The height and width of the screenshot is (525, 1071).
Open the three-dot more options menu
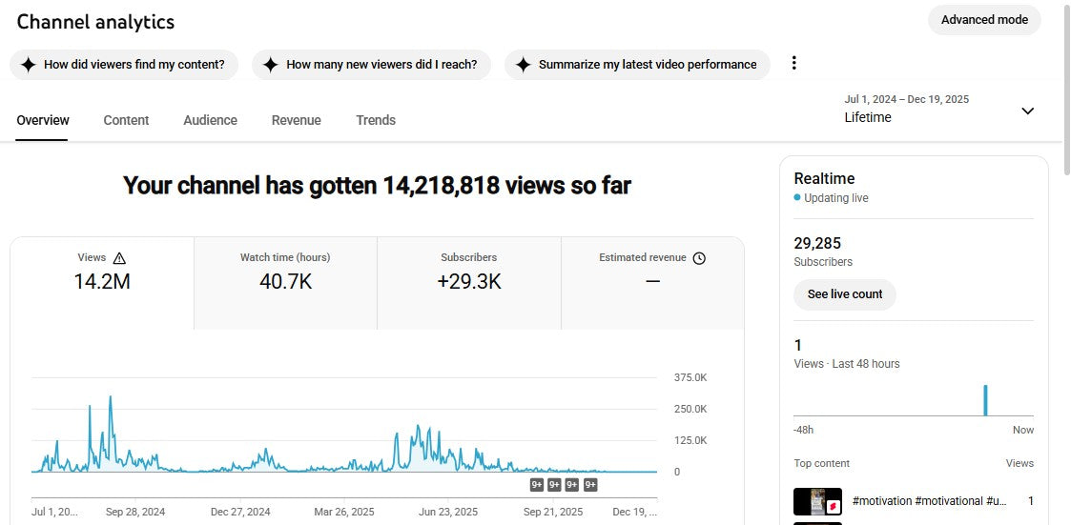793,64
